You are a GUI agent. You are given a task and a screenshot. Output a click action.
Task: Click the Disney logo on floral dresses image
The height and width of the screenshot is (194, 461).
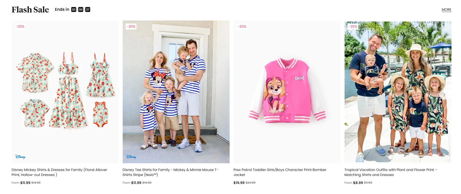[20, 157]
